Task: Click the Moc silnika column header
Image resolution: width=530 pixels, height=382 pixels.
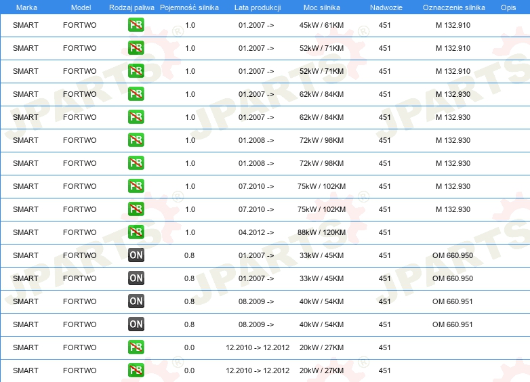Action: coord(322,7)
